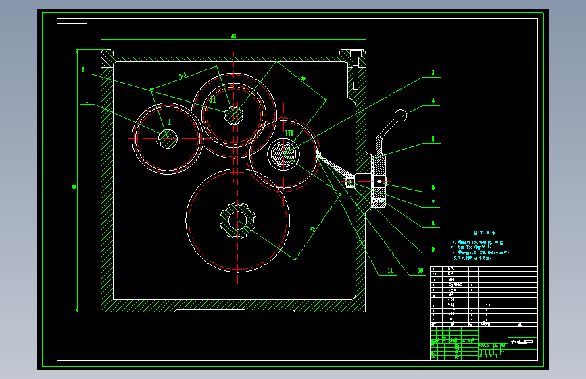The image size is (586, 379).
Task: Click part callout number 7
Action: (433, 203)
